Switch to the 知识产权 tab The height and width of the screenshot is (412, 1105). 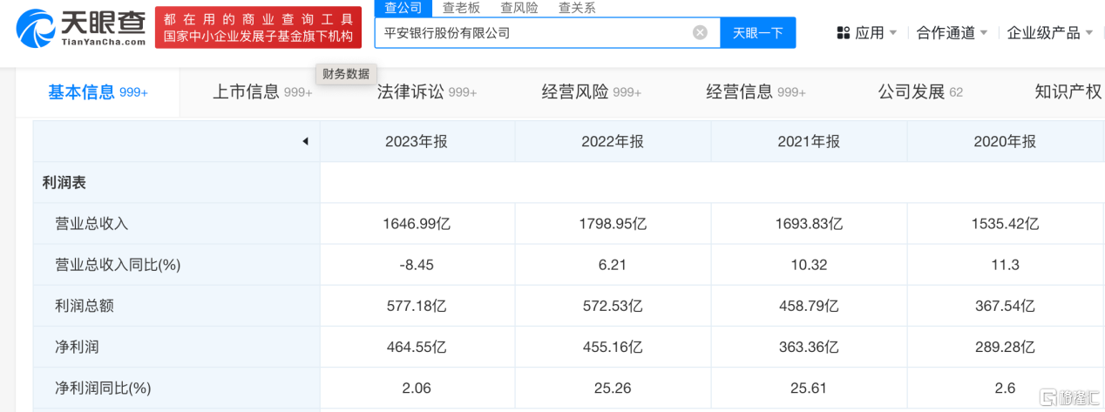[1068, 92]
